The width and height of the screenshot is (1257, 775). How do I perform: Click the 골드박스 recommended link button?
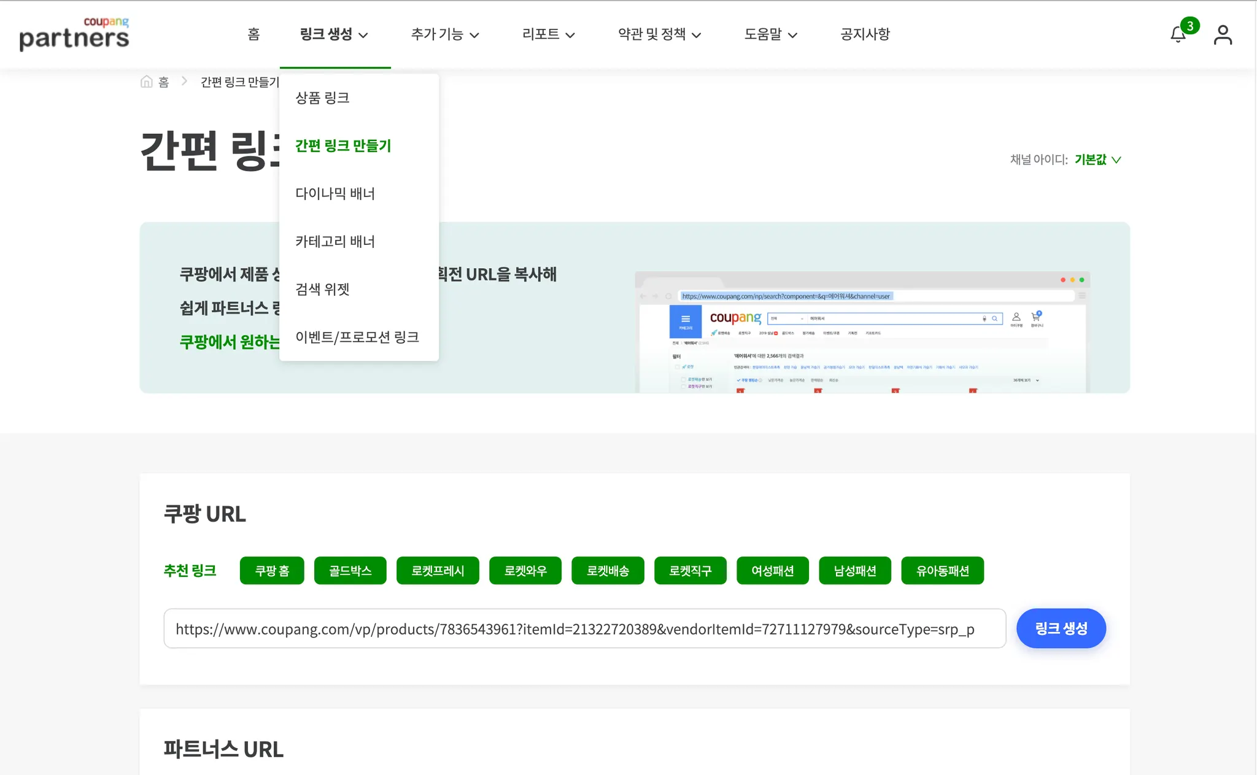(350, 571)
